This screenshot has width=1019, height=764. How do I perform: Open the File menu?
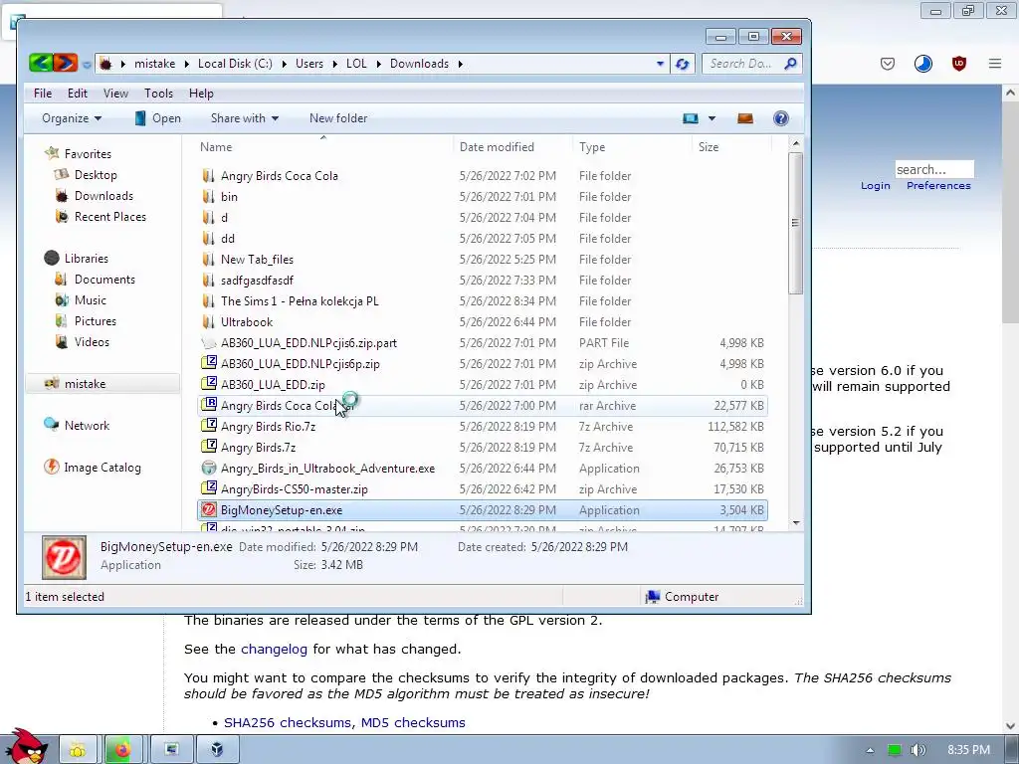[42, 93]
